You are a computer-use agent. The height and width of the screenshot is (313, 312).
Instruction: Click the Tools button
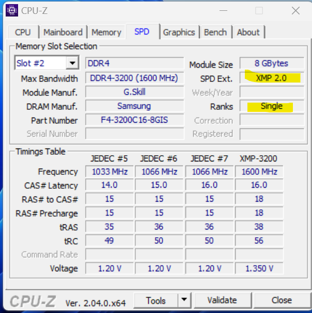click(156, 301)
